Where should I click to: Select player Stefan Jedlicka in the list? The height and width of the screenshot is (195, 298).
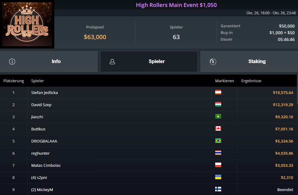44,93
